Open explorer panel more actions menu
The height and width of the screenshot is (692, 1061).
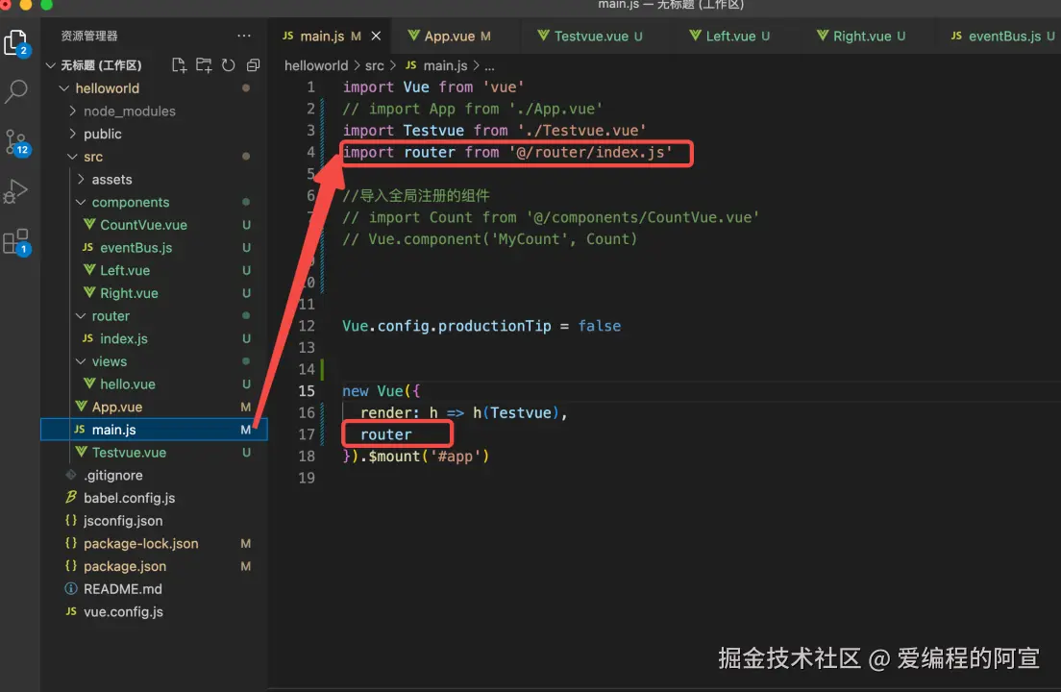[243, 36]
